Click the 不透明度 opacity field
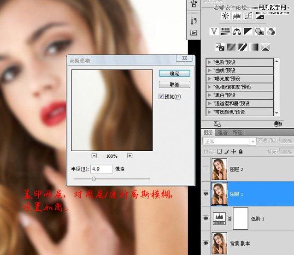 286,141
